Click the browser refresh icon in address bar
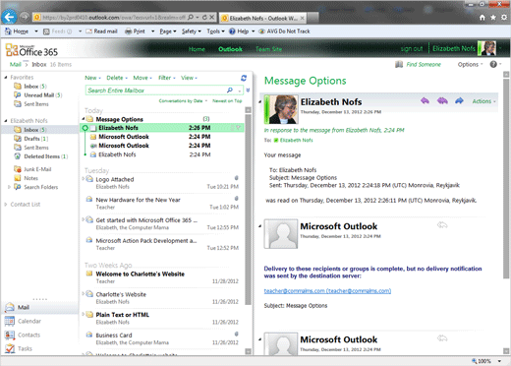This screenshot has width=511, height=366. [x=204, y=17]
